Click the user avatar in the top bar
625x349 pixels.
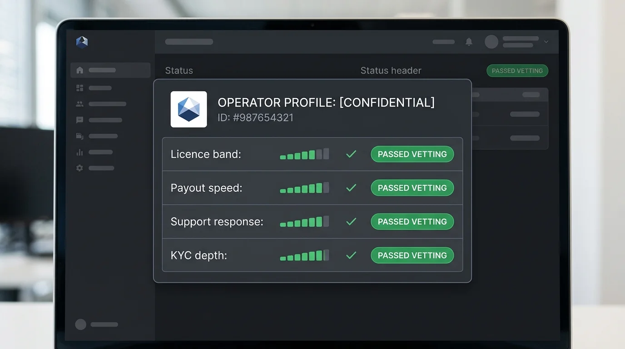tap(491, 42)
